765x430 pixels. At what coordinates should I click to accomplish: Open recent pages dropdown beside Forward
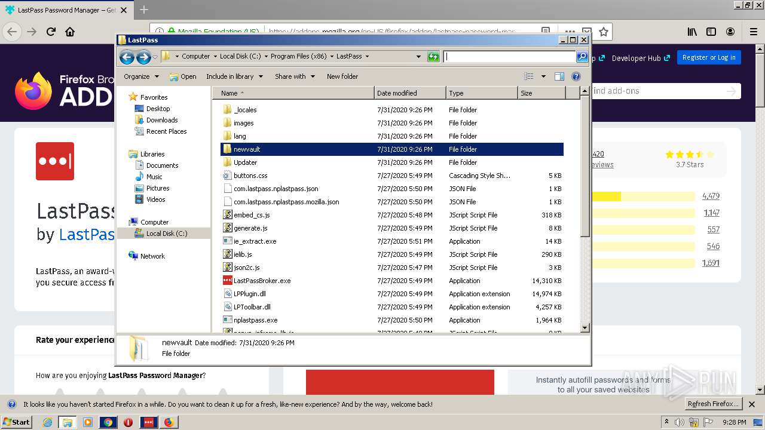pyautogui.click(x=155, y=57)
